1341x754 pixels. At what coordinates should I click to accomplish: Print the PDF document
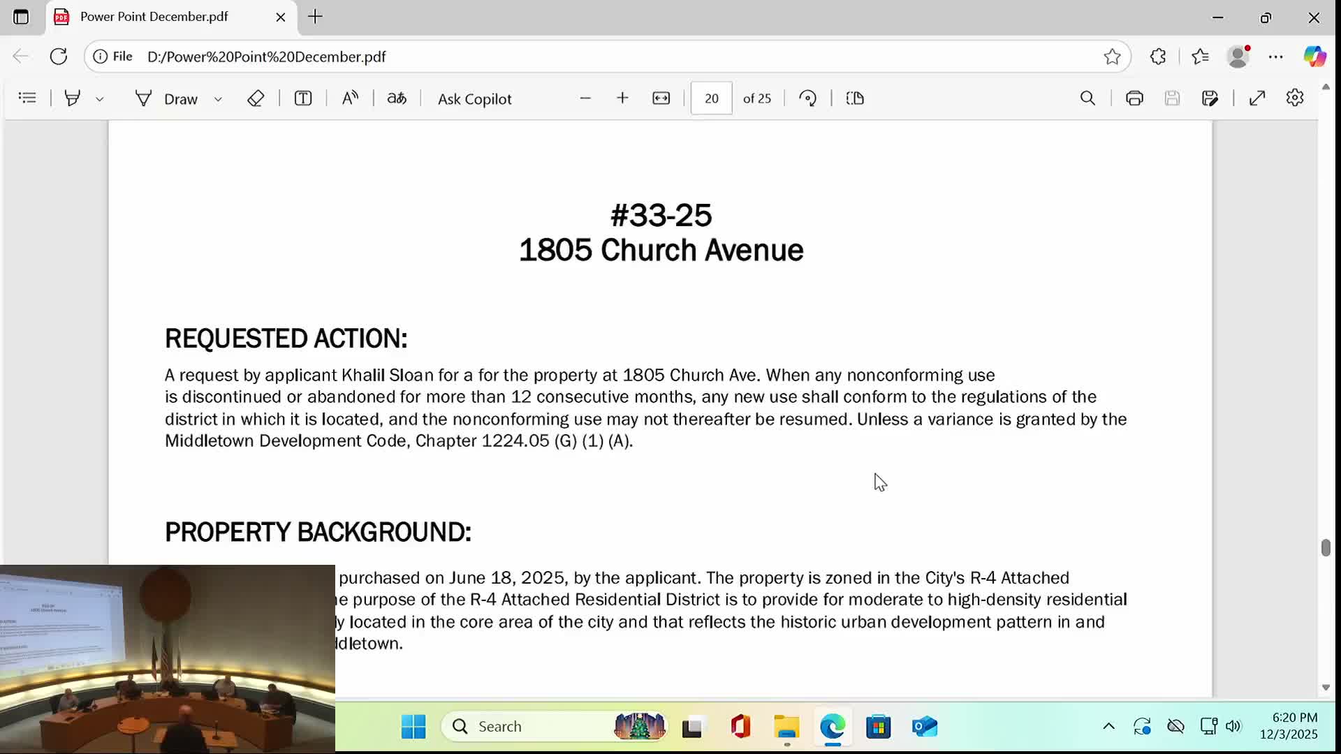(x=1134, y=98)
